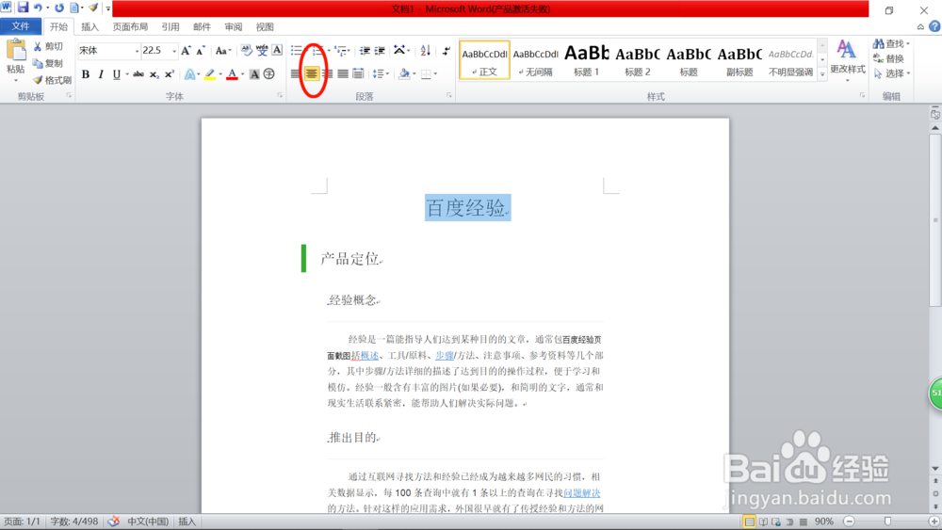Open the Change Case (Aa) dropdown
Viewport: 942px width, 530px height.
click(223, 51)
